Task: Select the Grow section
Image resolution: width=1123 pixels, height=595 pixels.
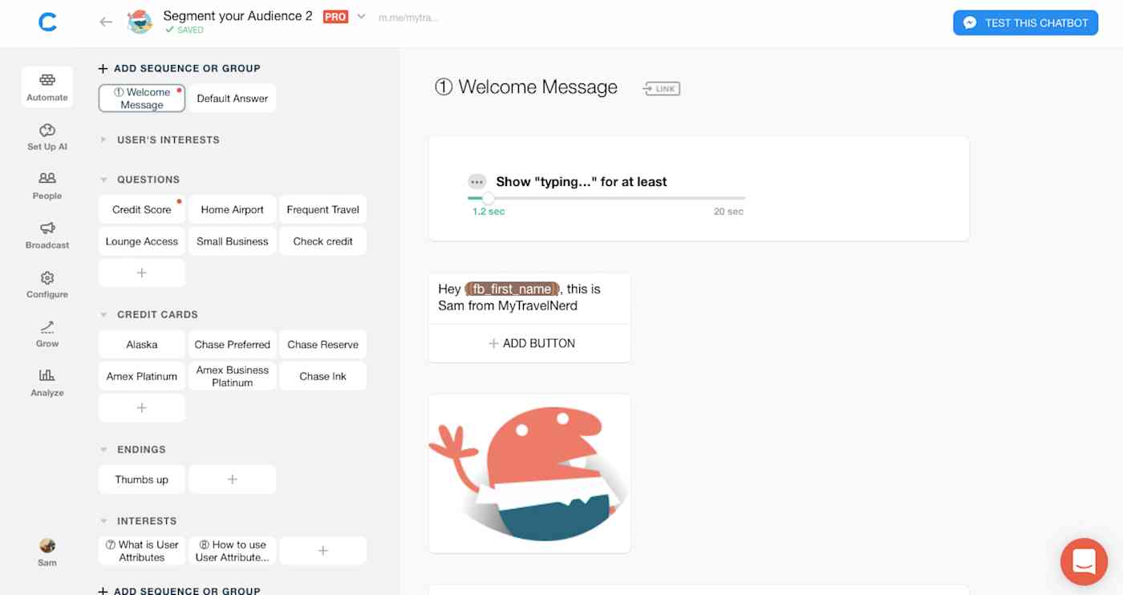Action: 47,333
